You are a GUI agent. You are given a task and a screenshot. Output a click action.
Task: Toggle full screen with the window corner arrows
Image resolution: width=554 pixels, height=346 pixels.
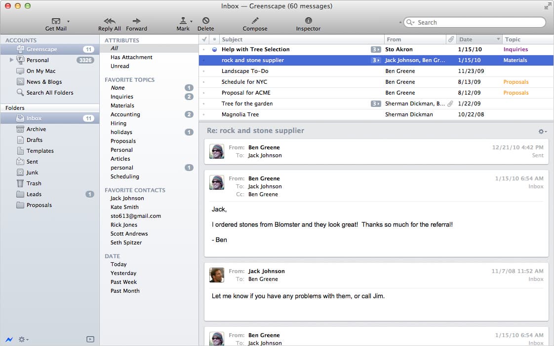coord(547,5)
